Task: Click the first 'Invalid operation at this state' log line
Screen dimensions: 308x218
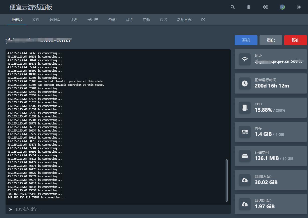Action: 56,81
